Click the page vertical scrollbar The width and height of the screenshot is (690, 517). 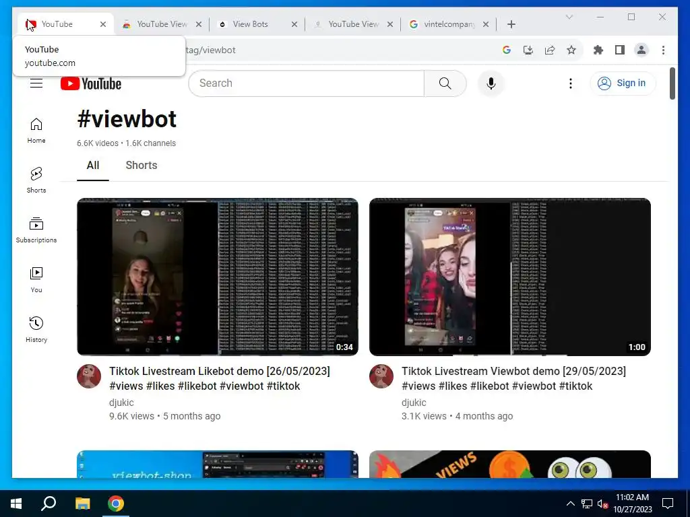tap(672, 83)
